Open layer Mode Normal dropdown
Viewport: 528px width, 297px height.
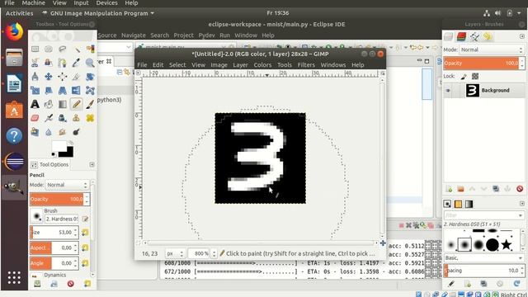492,49
